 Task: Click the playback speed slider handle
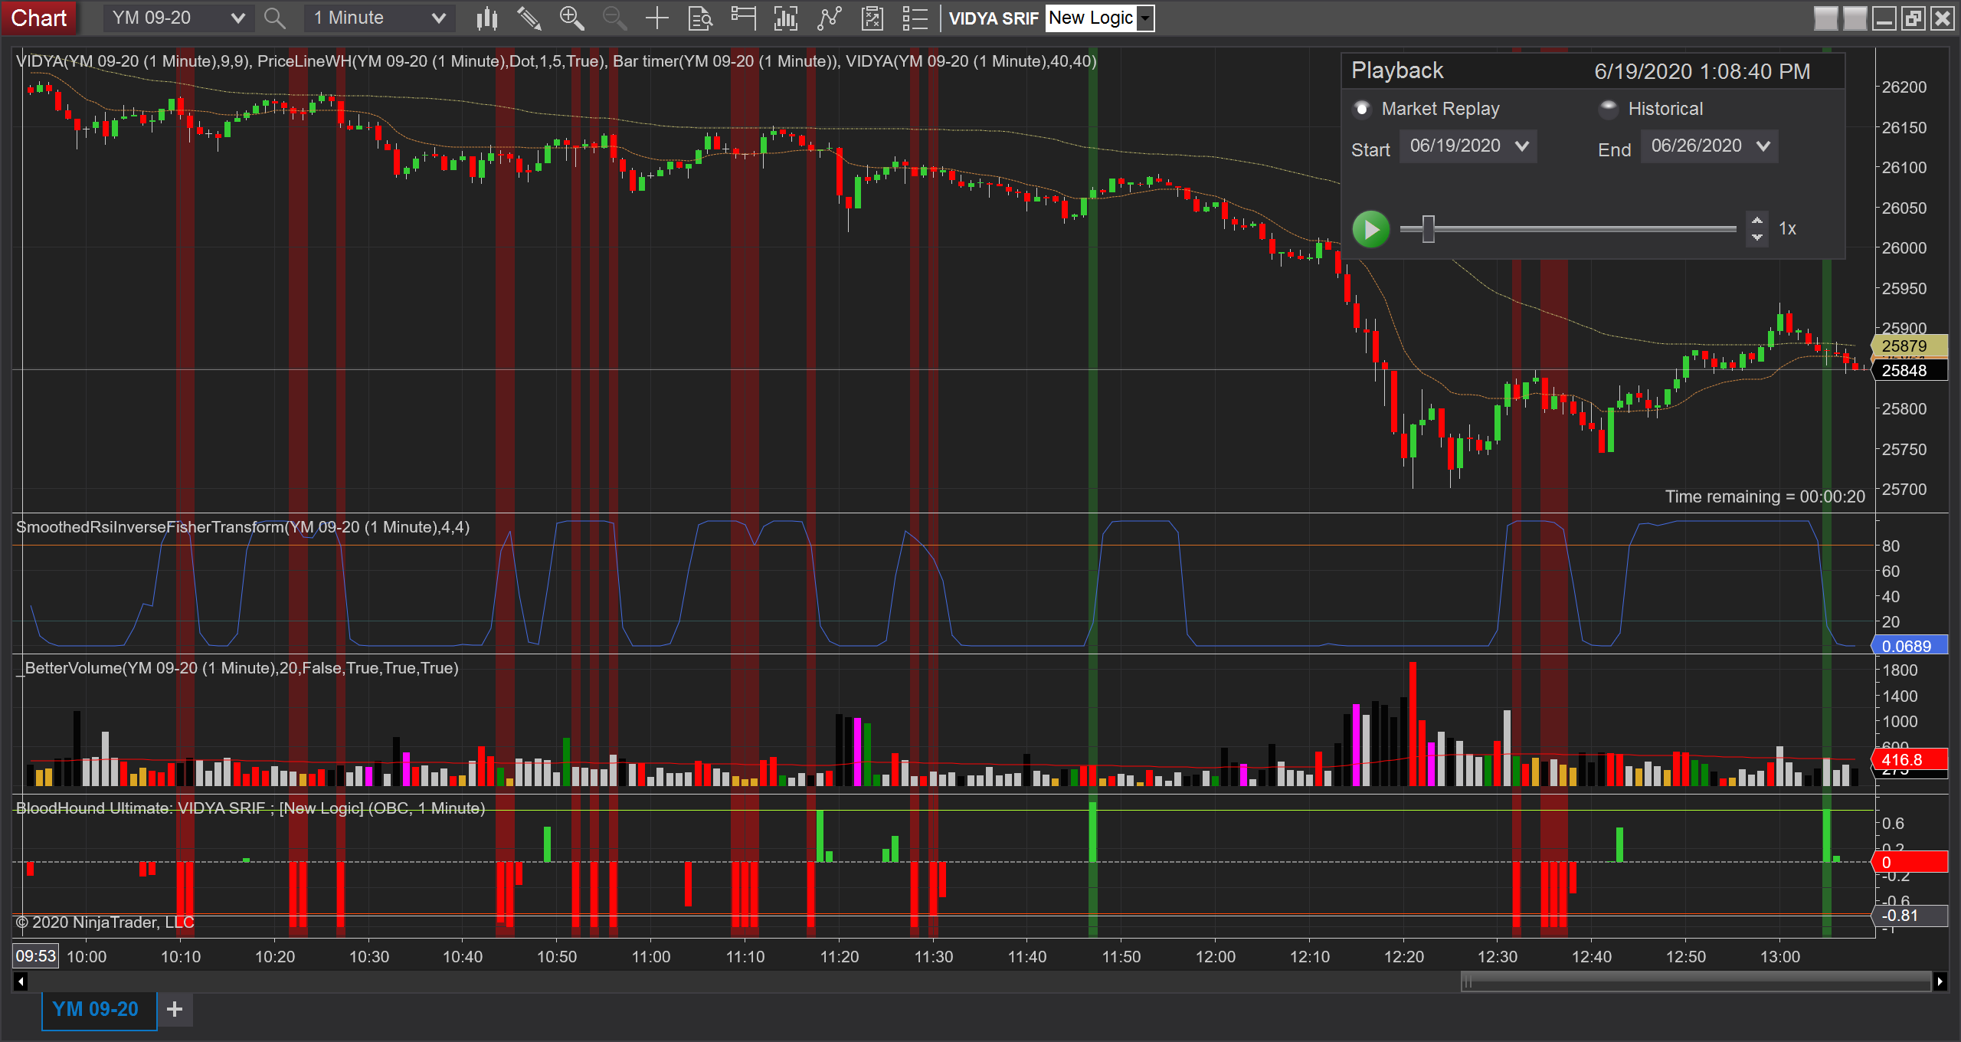tap(1428, 228)
